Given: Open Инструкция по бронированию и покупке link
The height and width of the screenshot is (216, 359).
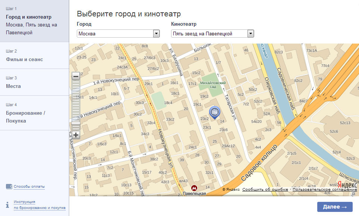Looking at the screenshot, I should click(x=40, y=205).
